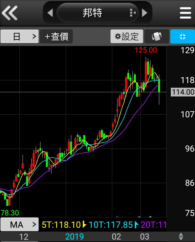Switch to the next stock with the right arrow
195x242 pixels.
coord(144,13)
